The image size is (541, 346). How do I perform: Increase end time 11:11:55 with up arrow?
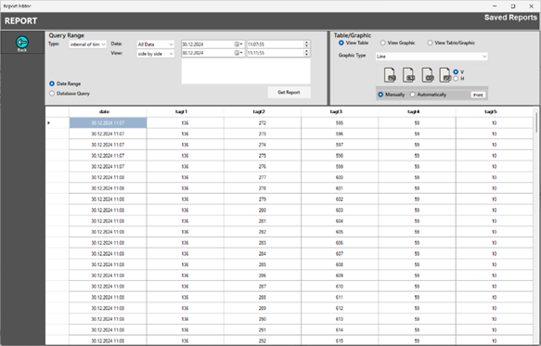click(x=307, y=51)
